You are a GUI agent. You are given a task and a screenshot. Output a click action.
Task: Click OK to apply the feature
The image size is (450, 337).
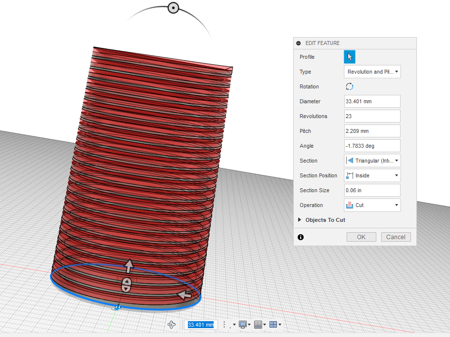361,237
